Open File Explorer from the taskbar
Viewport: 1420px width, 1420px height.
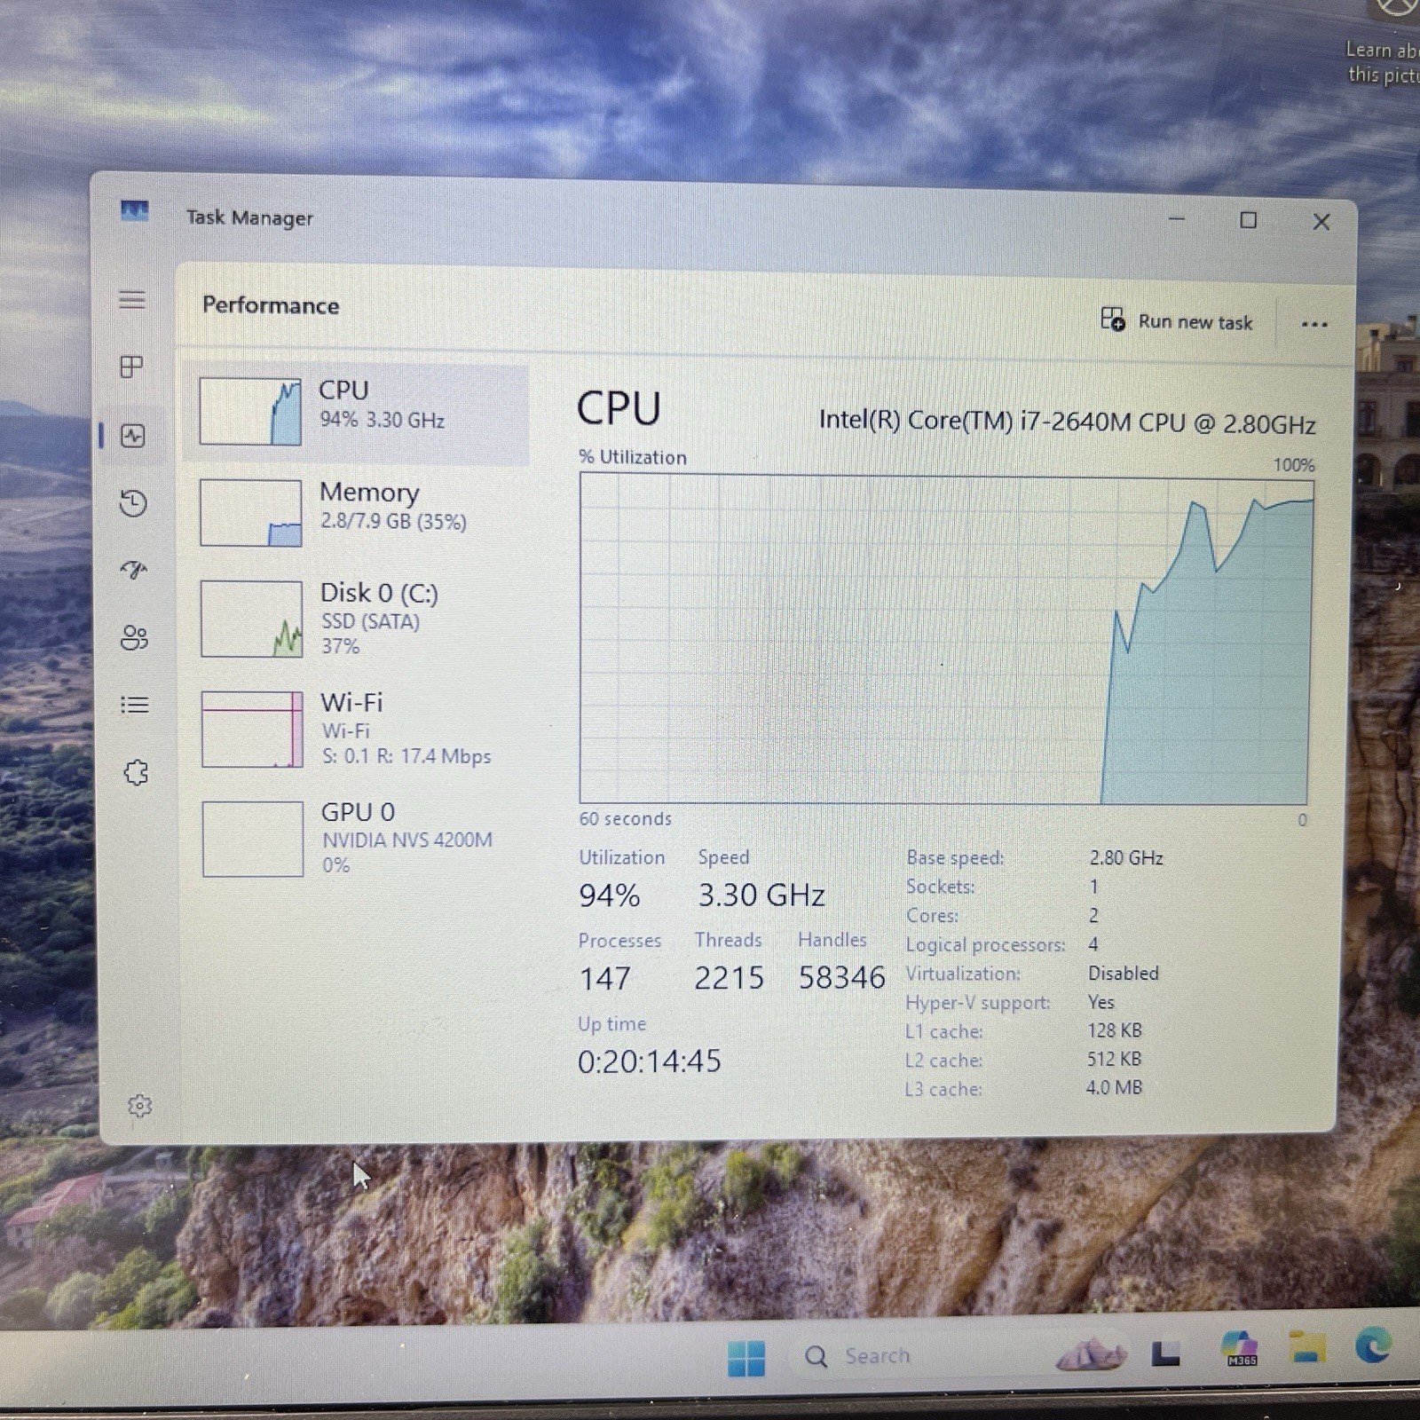point(1307,1347)
